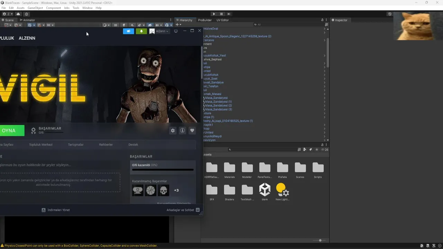Open the AlZenn account dropdown in Steam

click(x=159, y=31)
